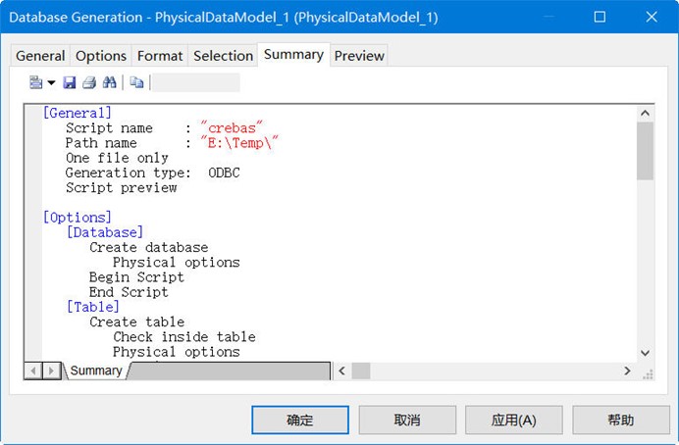Click the 确定 button

tap(300, 420)
